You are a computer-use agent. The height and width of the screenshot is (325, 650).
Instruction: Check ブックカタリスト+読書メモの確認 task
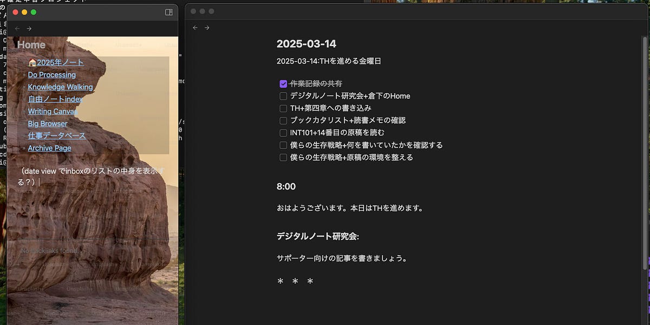point(283,120)
